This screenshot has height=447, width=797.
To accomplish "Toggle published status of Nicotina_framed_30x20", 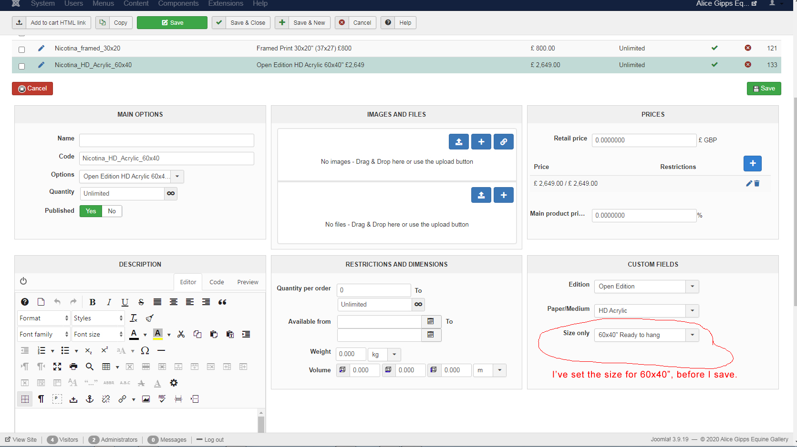I will click(714, 48).
